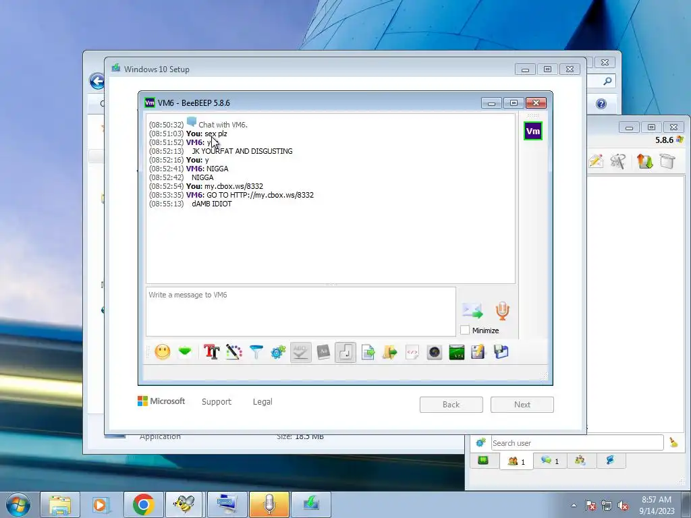Screen dimensions: 691x518
Task: Click the Write a message to VM6 field
Action: 300,312
